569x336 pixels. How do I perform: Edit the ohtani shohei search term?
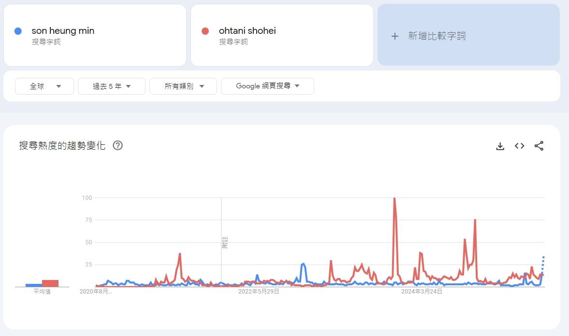pos(247,31)
